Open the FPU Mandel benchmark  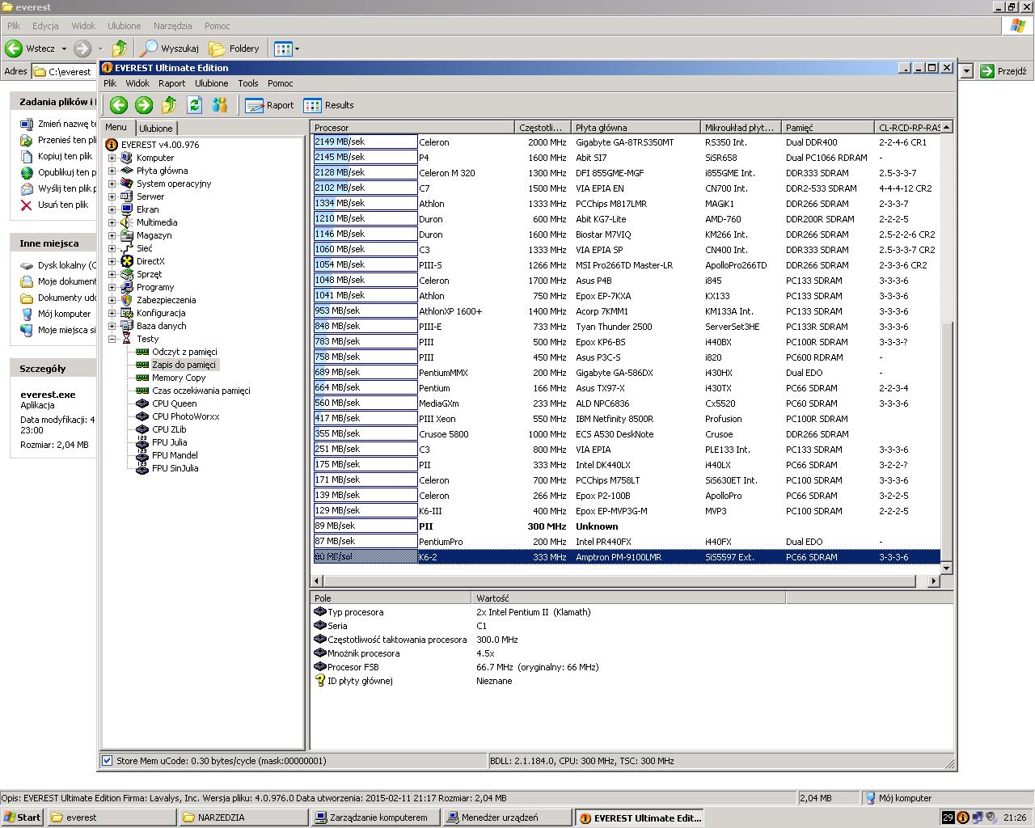click(175, 455)
